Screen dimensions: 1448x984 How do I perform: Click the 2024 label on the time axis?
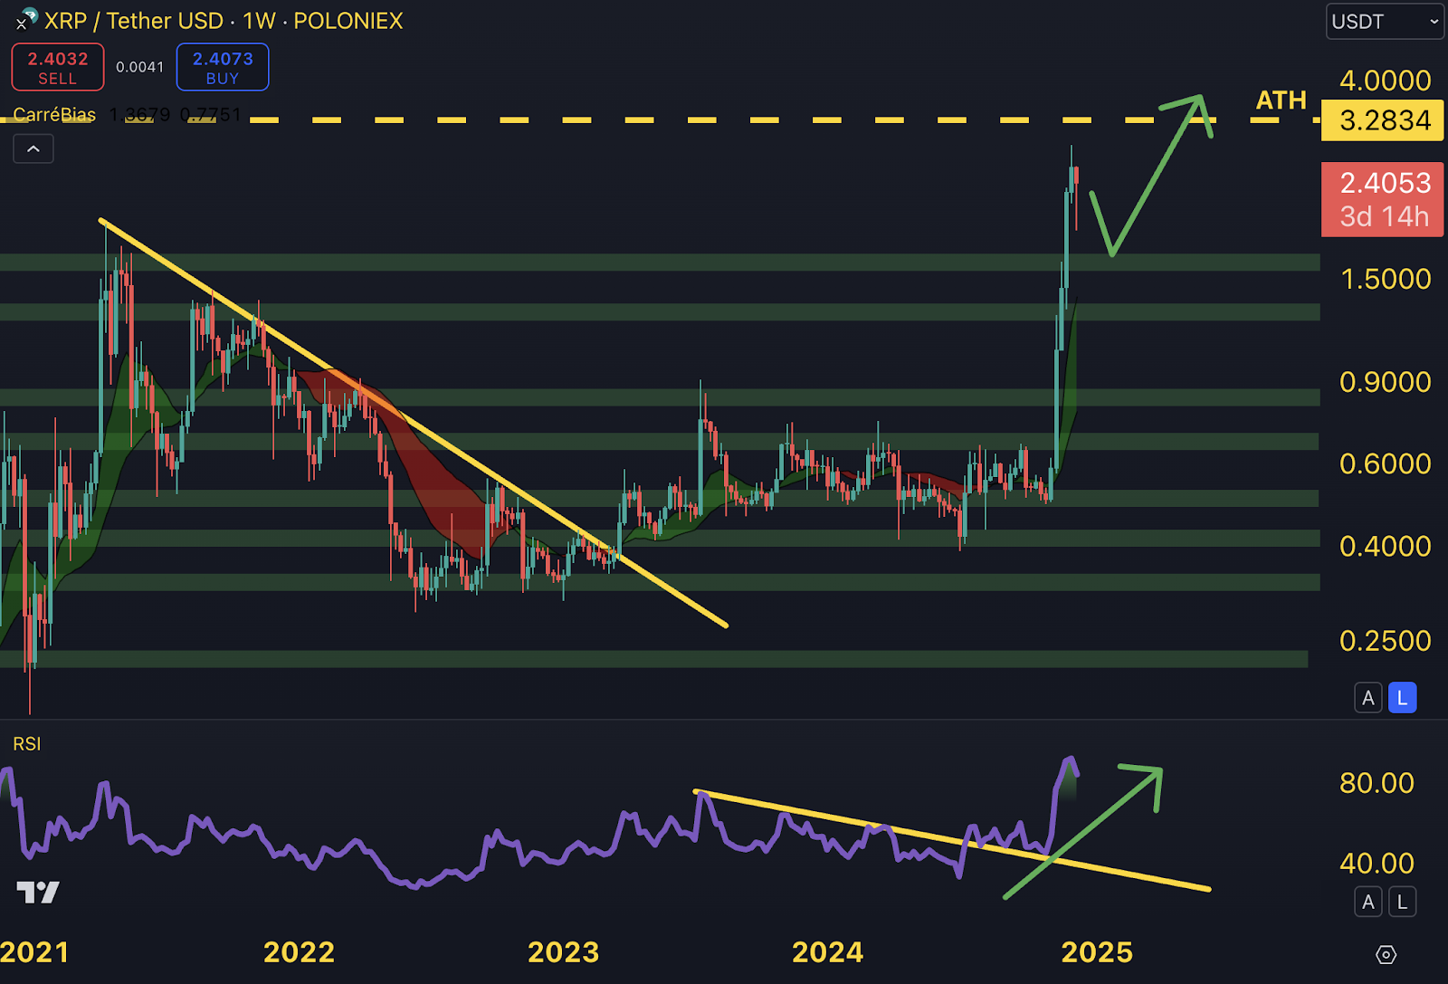point(829,952)
